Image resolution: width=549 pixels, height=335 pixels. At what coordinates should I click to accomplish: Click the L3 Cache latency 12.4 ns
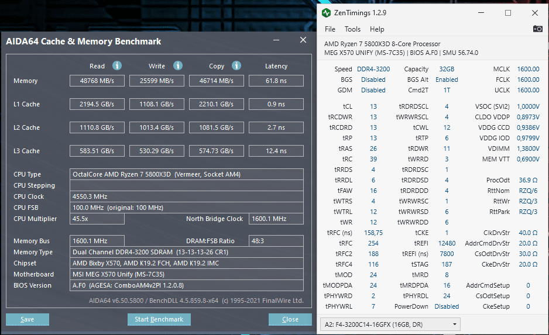point(276,151)
